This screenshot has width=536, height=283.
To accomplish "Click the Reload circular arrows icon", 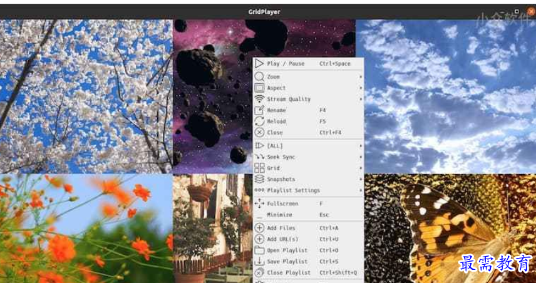I will (259, 121).
